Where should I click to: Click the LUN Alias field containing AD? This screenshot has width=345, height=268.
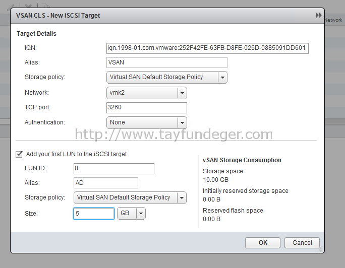tap(106, 183)
